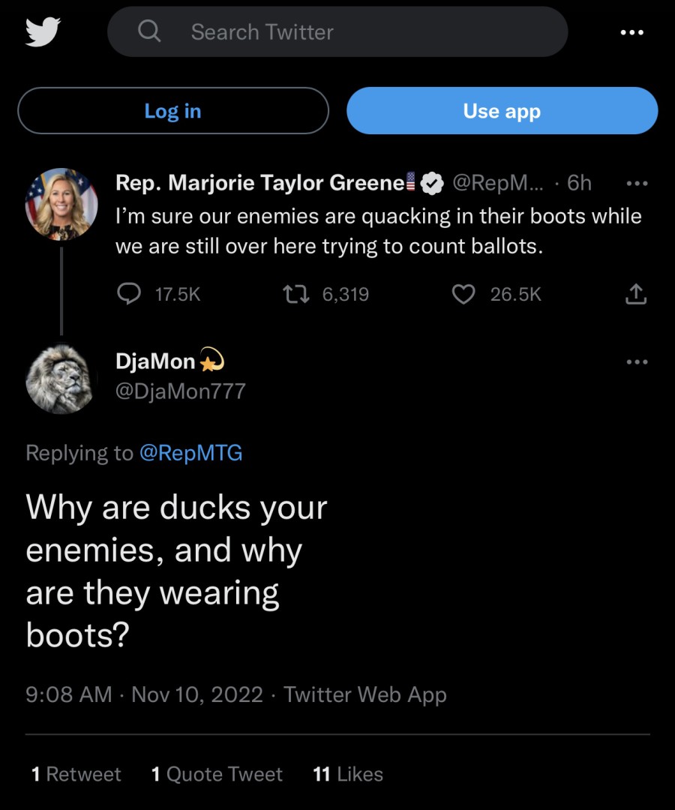Open more options on DjaMon's reply
The image size is (675, 810).
pyautogui.click(x=636, y=361)
